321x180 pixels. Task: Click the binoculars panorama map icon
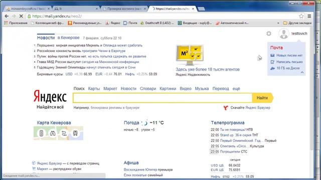pyautogui.click(x=53, y=133)
